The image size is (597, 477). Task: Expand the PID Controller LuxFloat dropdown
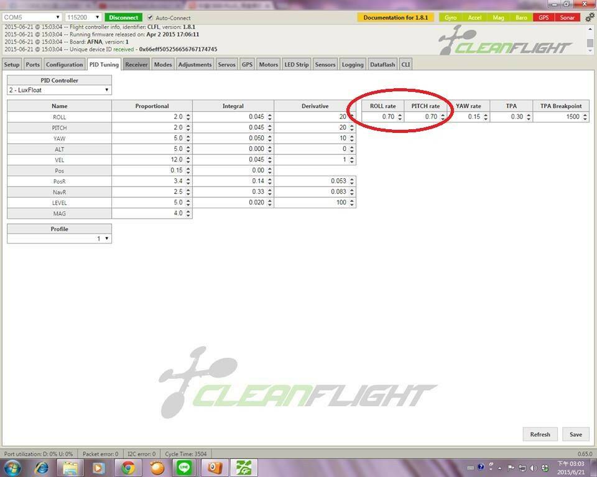click(60, 90)
